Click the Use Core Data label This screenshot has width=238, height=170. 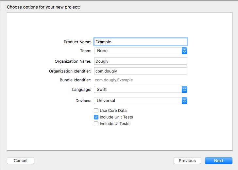[113, 111]
